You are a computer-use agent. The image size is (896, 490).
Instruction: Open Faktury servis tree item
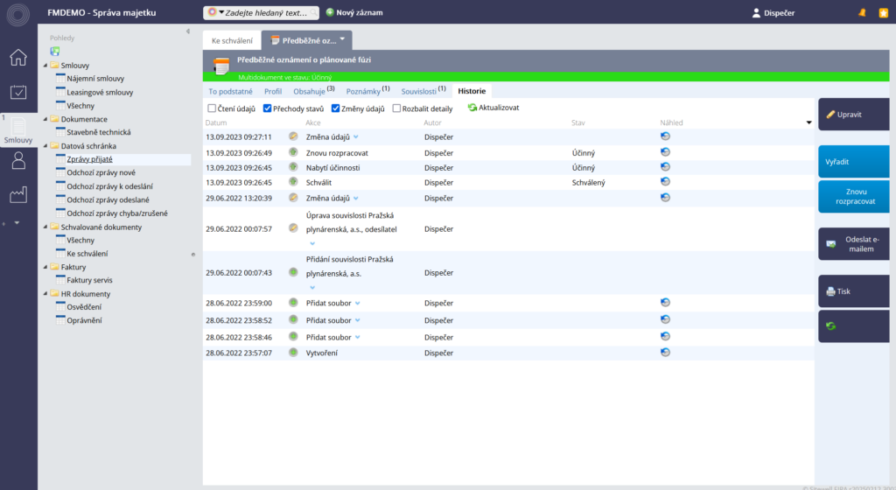[90, 280]
